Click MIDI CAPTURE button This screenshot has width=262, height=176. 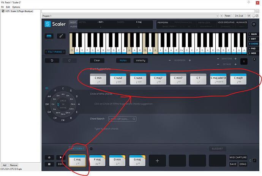point(238,157)
